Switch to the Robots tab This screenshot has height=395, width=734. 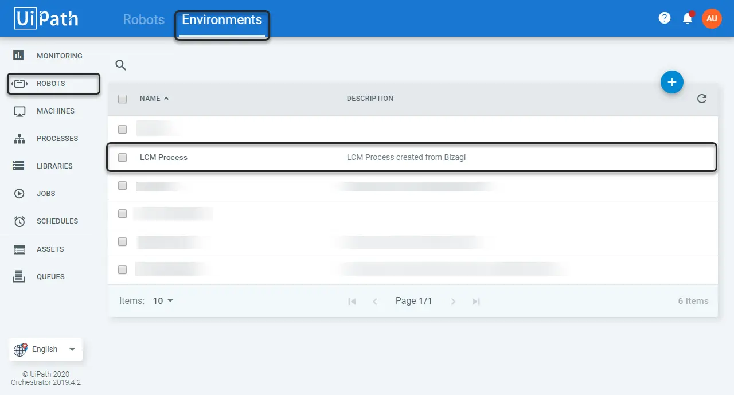(143, 19)
